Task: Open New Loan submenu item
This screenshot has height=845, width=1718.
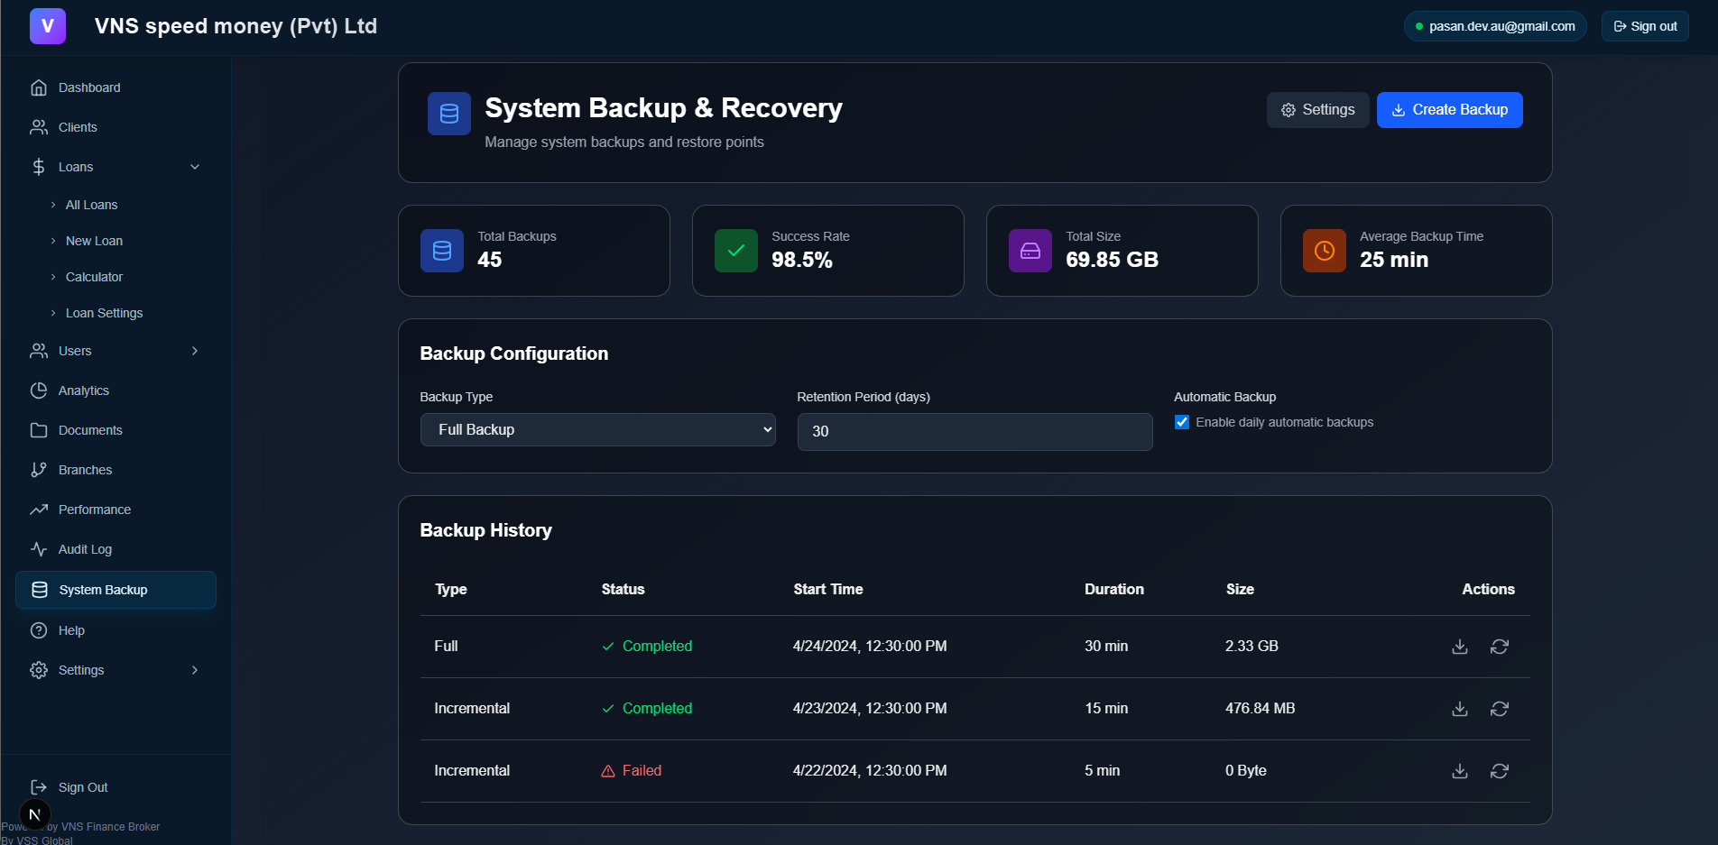Action: coord(94,241)
